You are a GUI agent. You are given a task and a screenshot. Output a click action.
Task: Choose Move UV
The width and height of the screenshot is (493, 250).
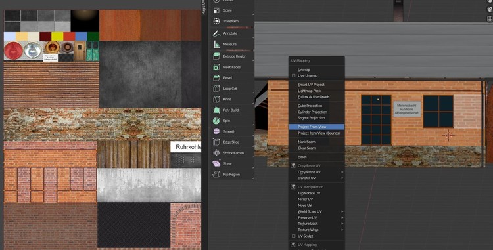click(317, 205)
